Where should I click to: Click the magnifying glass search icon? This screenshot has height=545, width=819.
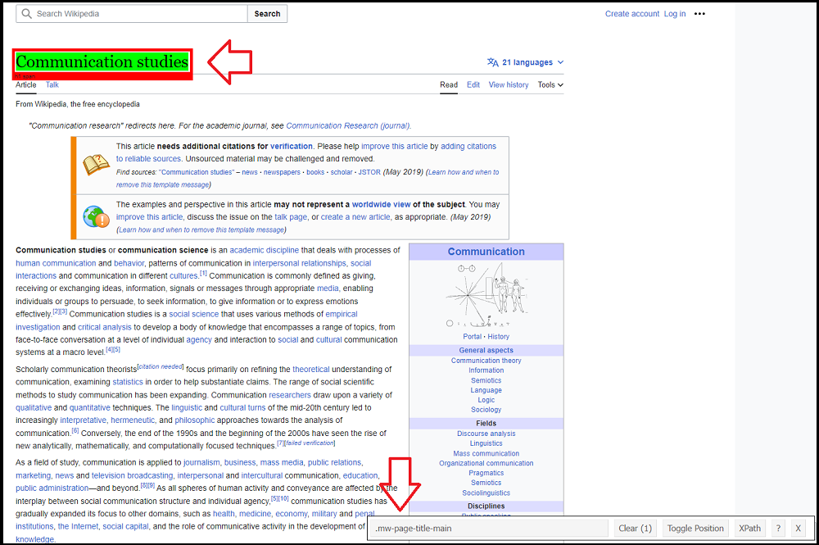(x=26, y=14)
